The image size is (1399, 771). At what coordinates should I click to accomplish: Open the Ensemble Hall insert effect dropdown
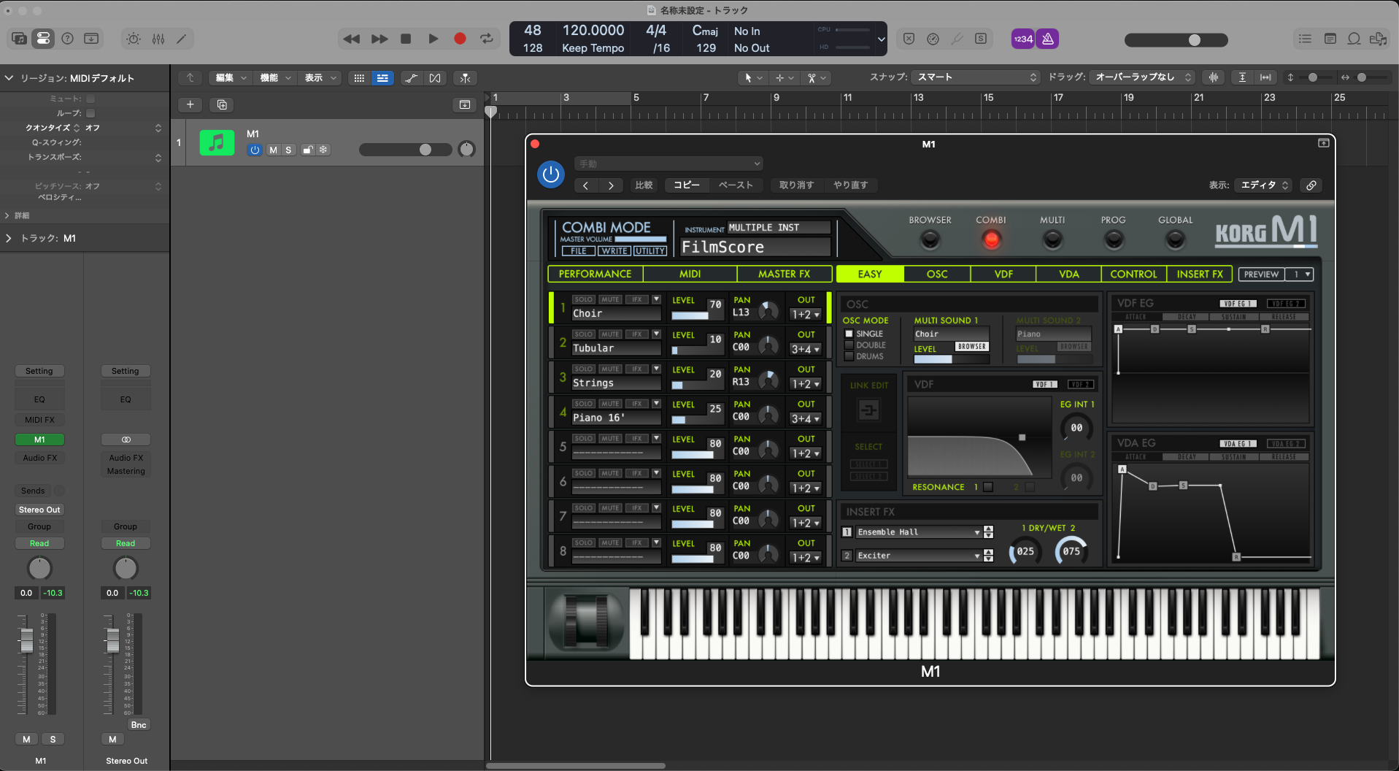(x=918, y=532)
